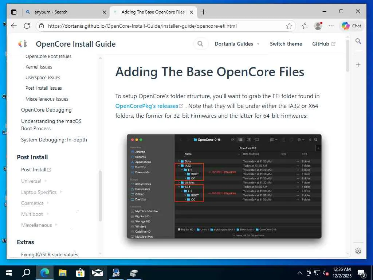
Task: Open Fixing KASLR slide values page
Action: [x=50, y=254]
